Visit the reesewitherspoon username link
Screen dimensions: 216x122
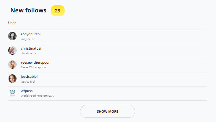(x=36, y=63)
